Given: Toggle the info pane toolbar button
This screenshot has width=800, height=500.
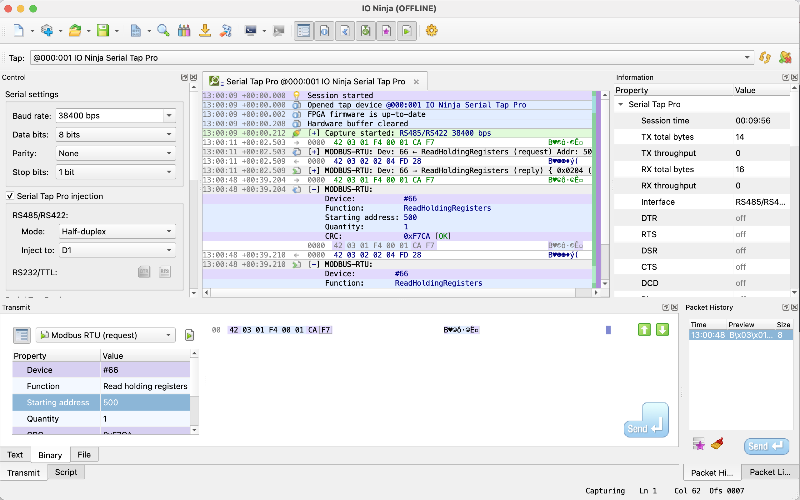Looking at the screenshot, I should (324, 31).
